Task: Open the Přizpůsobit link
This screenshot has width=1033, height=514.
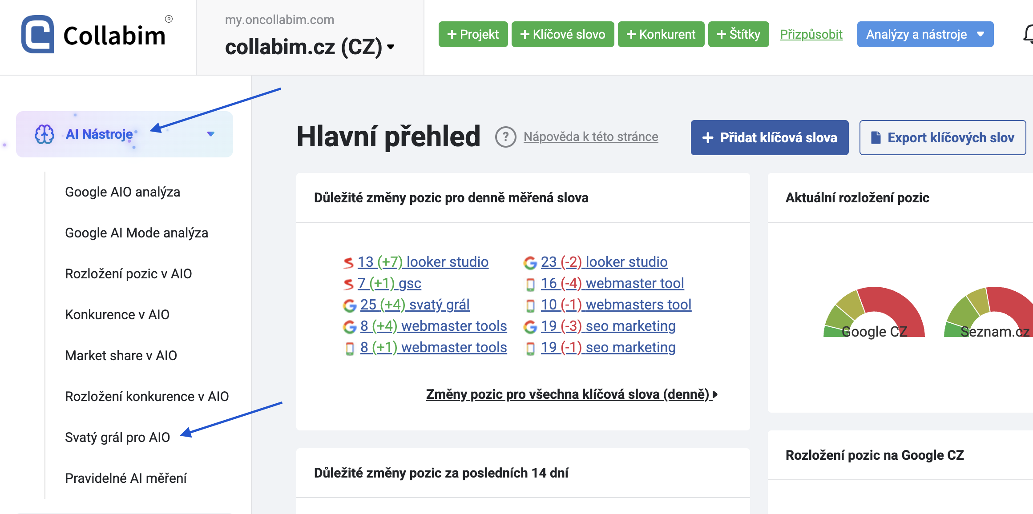Action: 811,34
